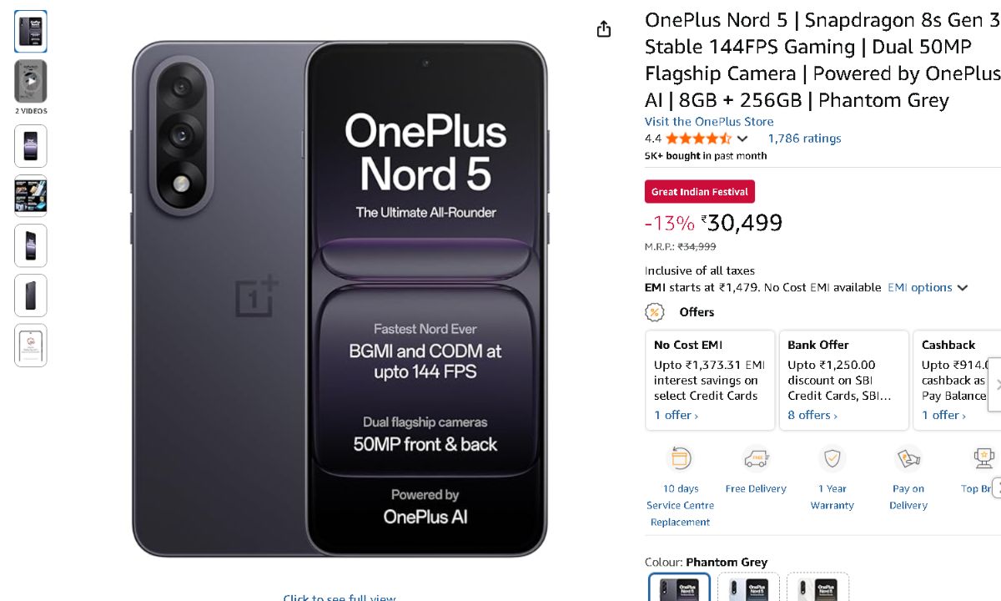Viewport: 1001px width, 601px height.
Task: Open the 1,786 ratings link
Action: pos(804,139)
